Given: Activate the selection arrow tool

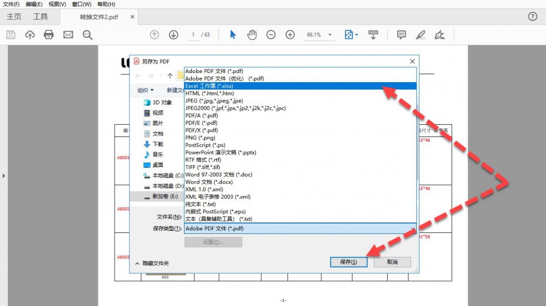Looking at the screenshot, I should click(x=233, y=35).
